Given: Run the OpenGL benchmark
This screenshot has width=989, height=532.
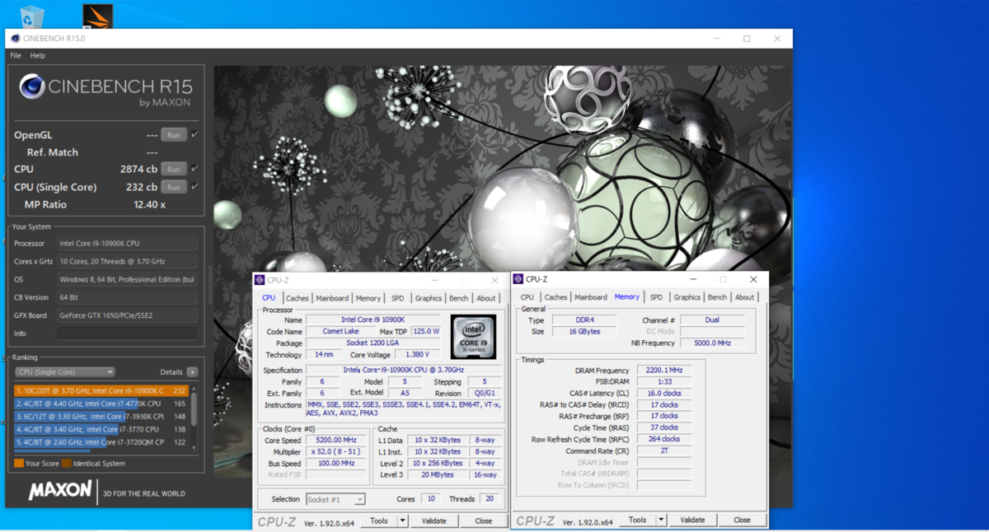Looking at the screenshot, I should coord(173,135).
